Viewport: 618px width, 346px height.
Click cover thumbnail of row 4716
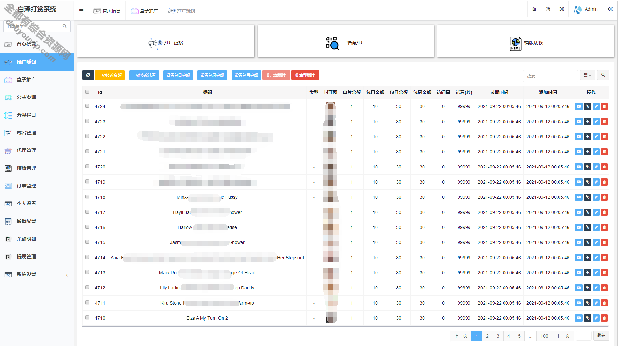(x=331, y=227)
